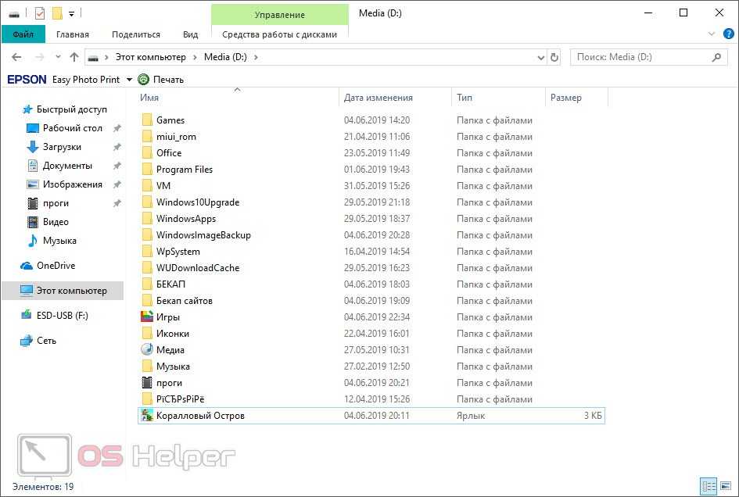Image resolution: width=739 pixels, height=497 pixels.
Task: Switch to large thumbnails view in the status bar
Action: coord(725,487)
